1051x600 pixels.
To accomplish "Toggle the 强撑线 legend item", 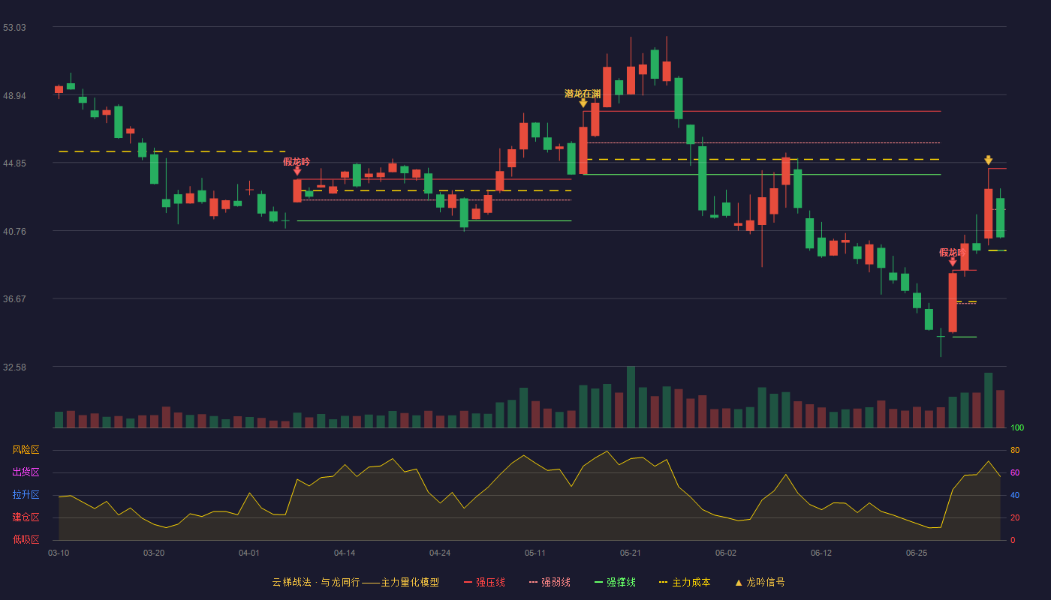I will click(x=615, y=582).
